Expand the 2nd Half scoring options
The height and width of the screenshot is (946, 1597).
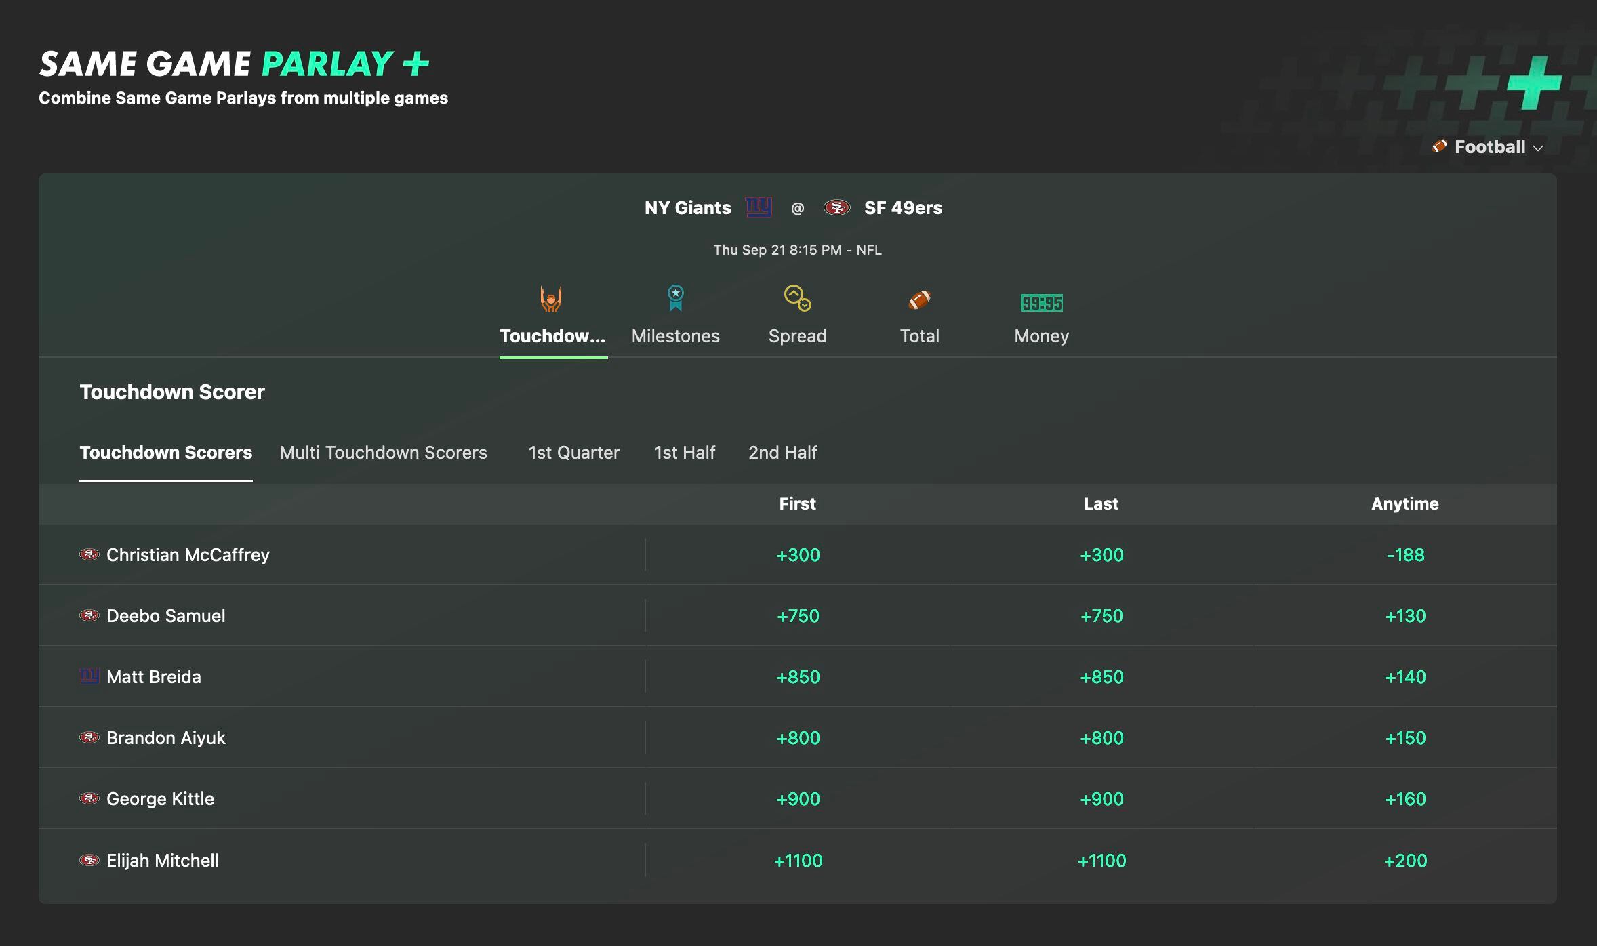click(x=783, y=451)
